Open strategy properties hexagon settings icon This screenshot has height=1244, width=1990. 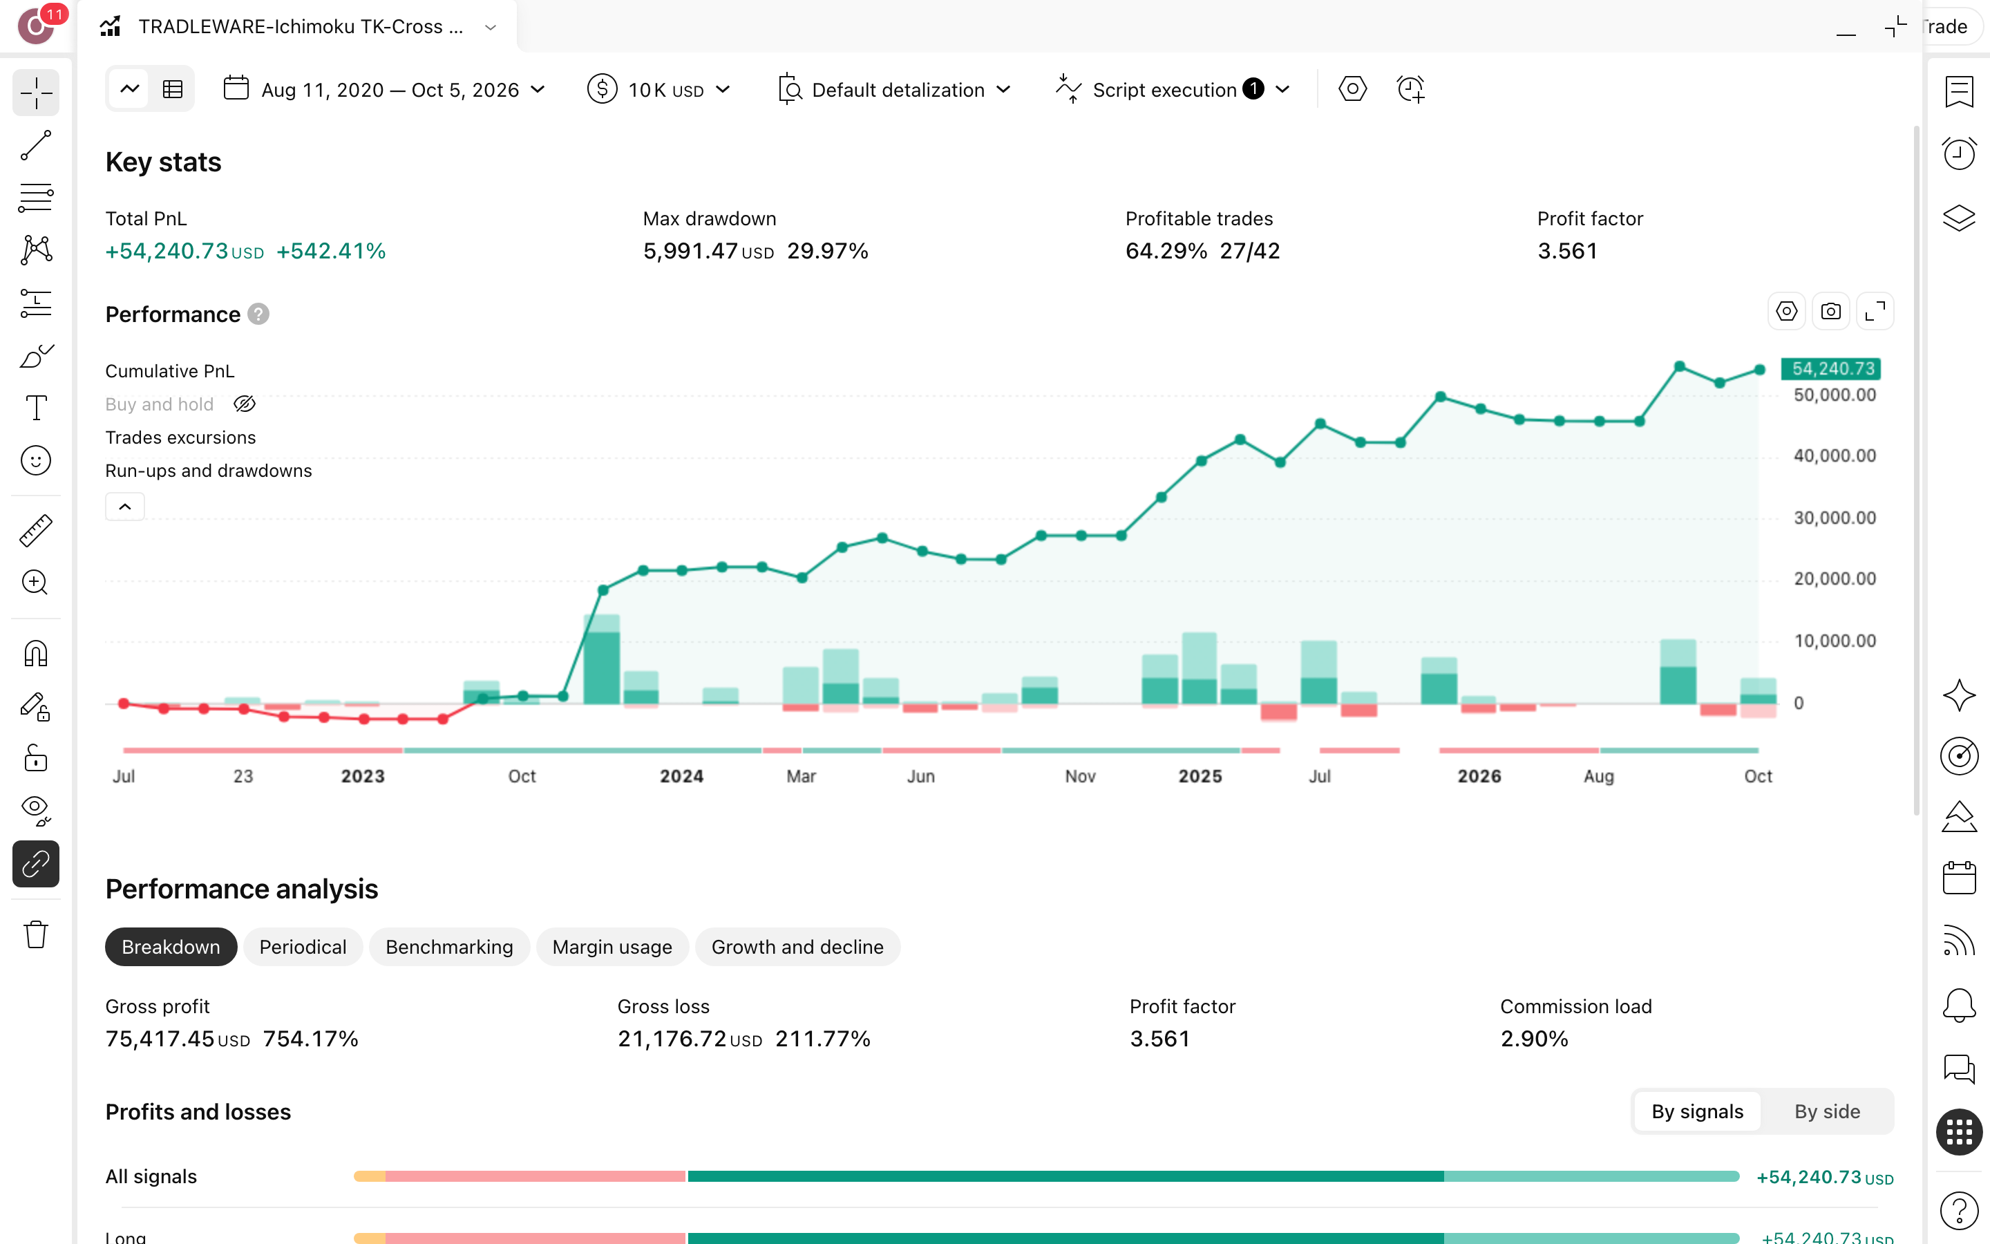(x=1353, y=89)
